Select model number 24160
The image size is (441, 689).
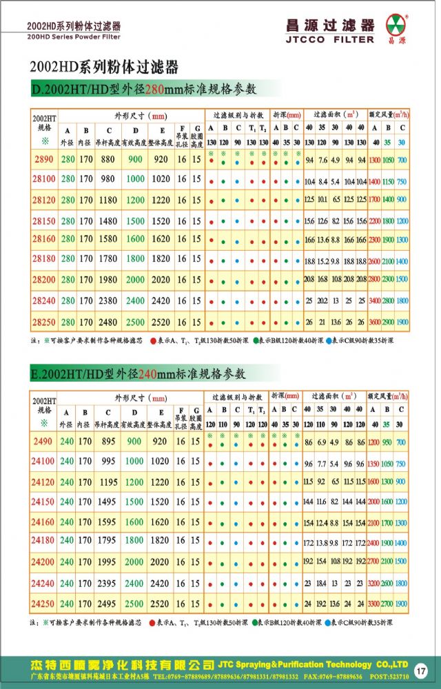[43, 522]
